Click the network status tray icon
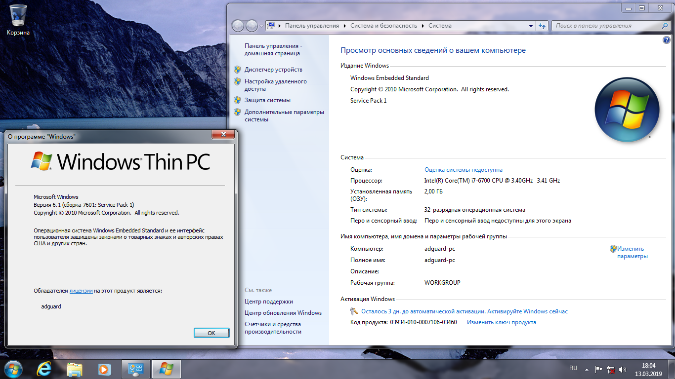This screenshot has width=675, height=379. [x=611, y=369]
